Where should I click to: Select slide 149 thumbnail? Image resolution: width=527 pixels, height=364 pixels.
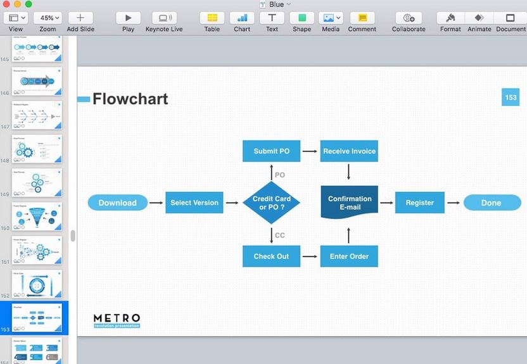[x=37, y=183]
